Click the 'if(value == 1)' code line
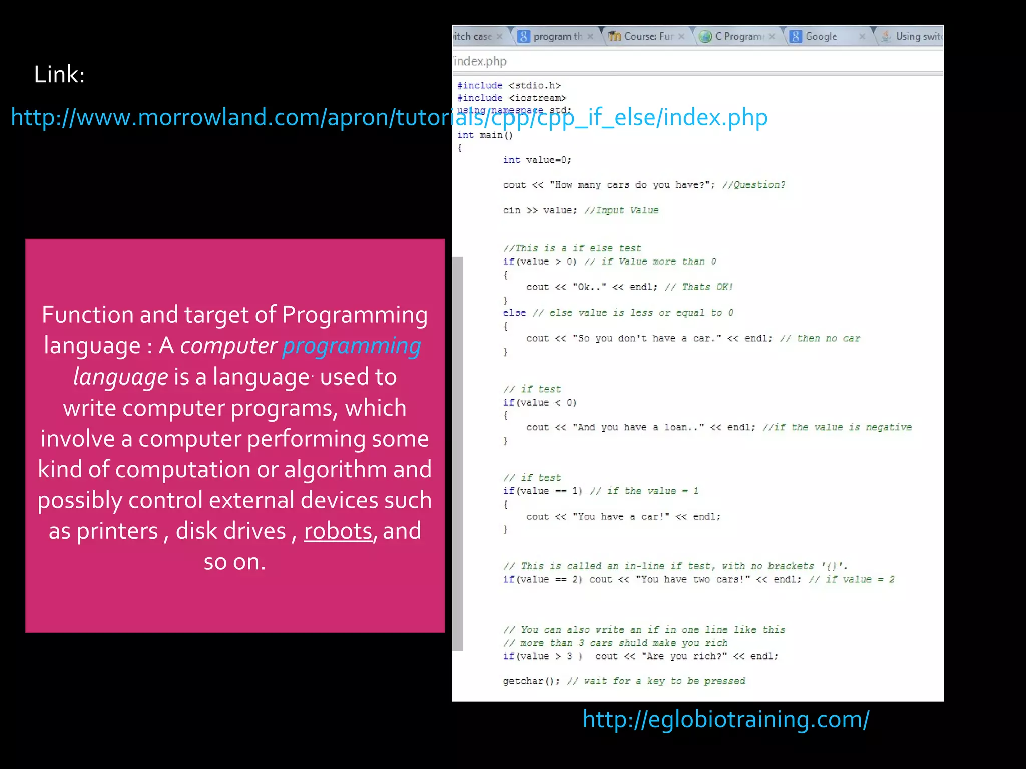Viewport: 1026px width, 769px height. 601,491
